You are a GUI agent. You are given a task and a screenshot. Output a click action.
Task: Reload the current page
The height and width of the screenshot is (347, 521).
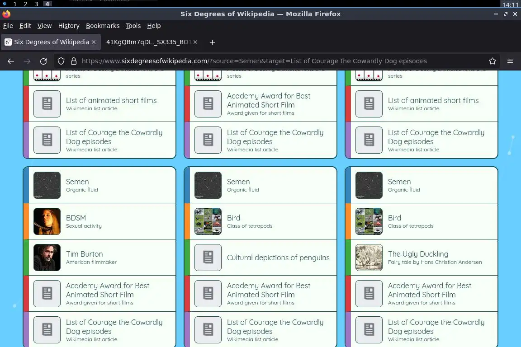point(43,61)
